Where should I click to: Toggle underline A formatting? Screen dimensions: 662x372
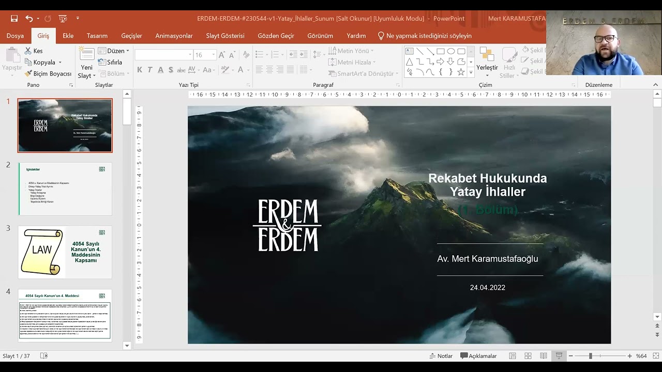pyautogui.click(x=160, y=70)
